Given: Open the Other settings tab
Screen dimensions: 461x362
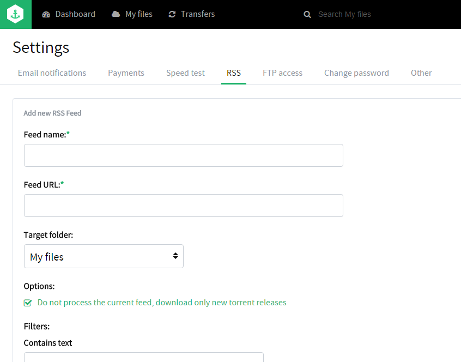Looking at the screenshot, I should click(x=421, y=73).
